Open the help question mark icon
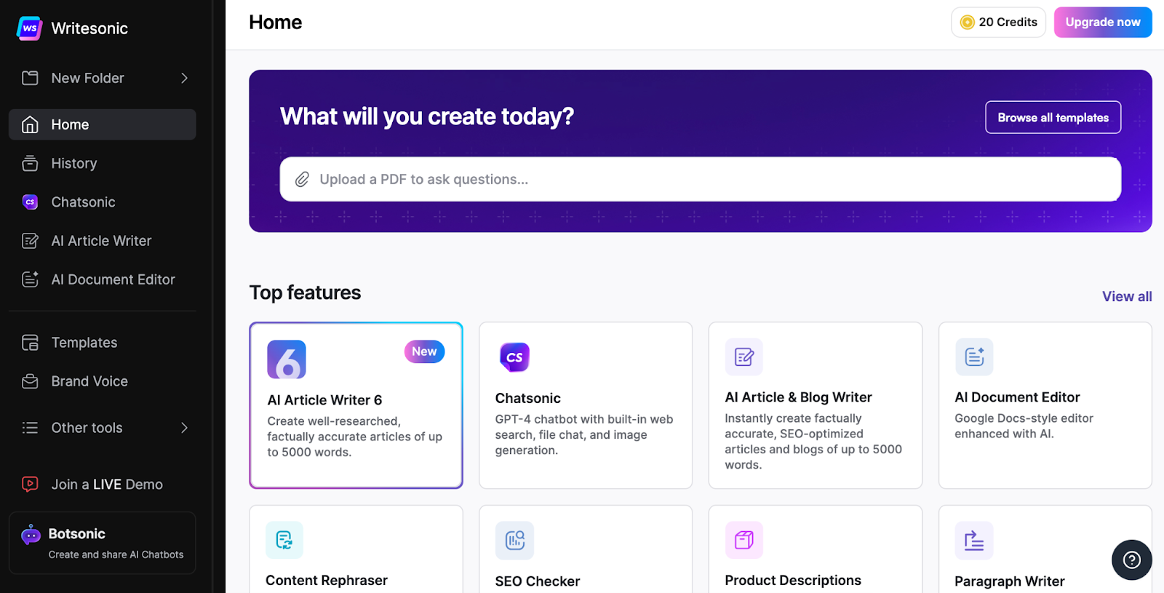 [x=1131, y=560]
